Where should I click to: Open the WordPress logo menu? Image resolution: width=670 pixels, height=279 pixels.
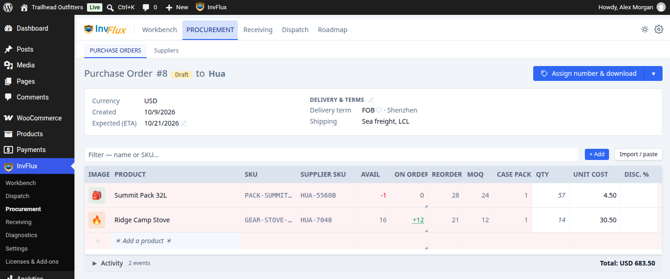click(8, 7)
